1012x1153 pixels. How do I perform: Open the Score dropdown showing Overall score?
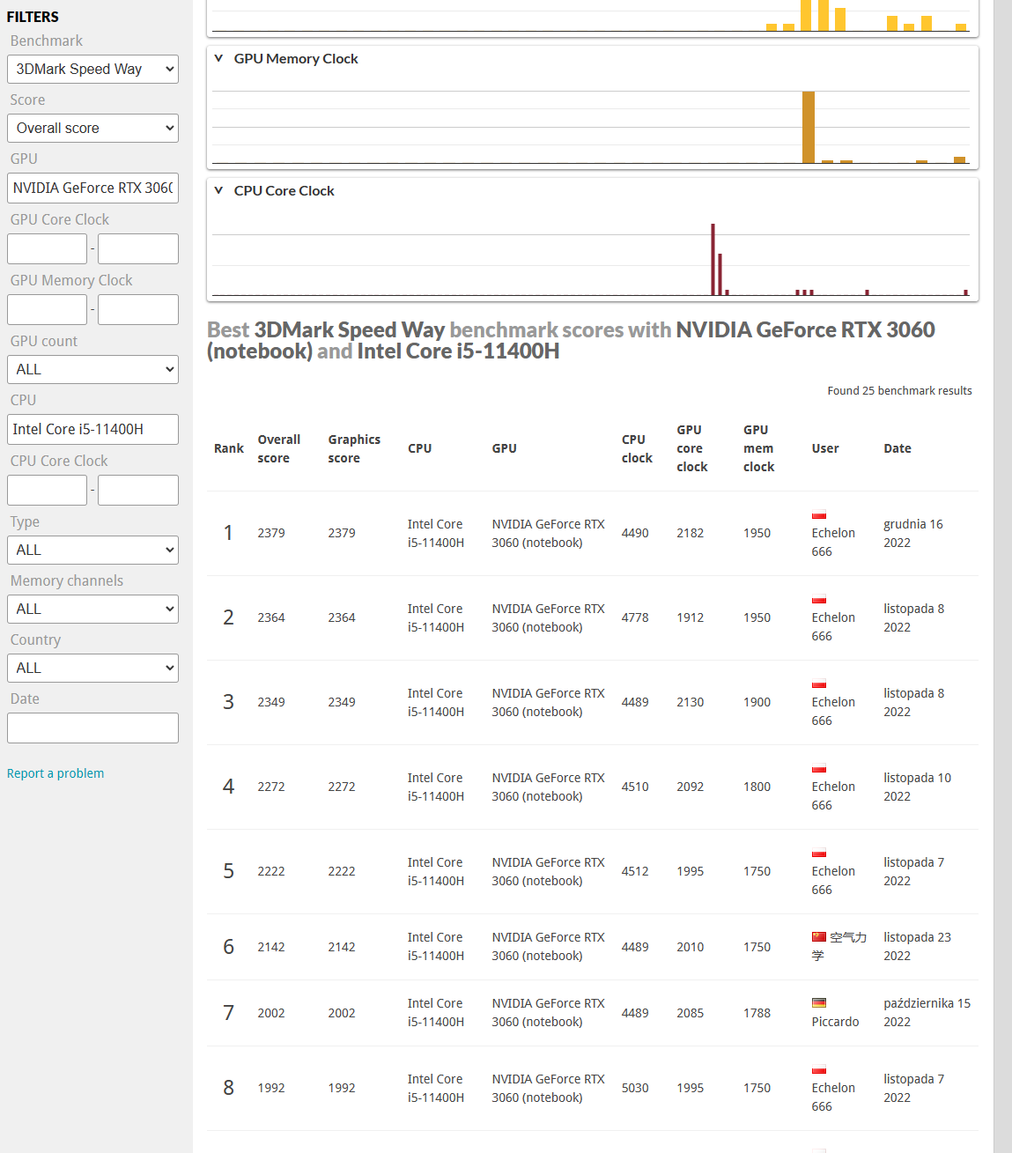click(92, 129)
